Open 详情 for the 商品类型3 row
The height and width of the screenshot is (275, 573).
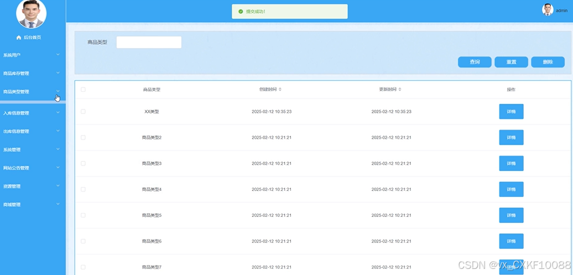click(511, 163)
